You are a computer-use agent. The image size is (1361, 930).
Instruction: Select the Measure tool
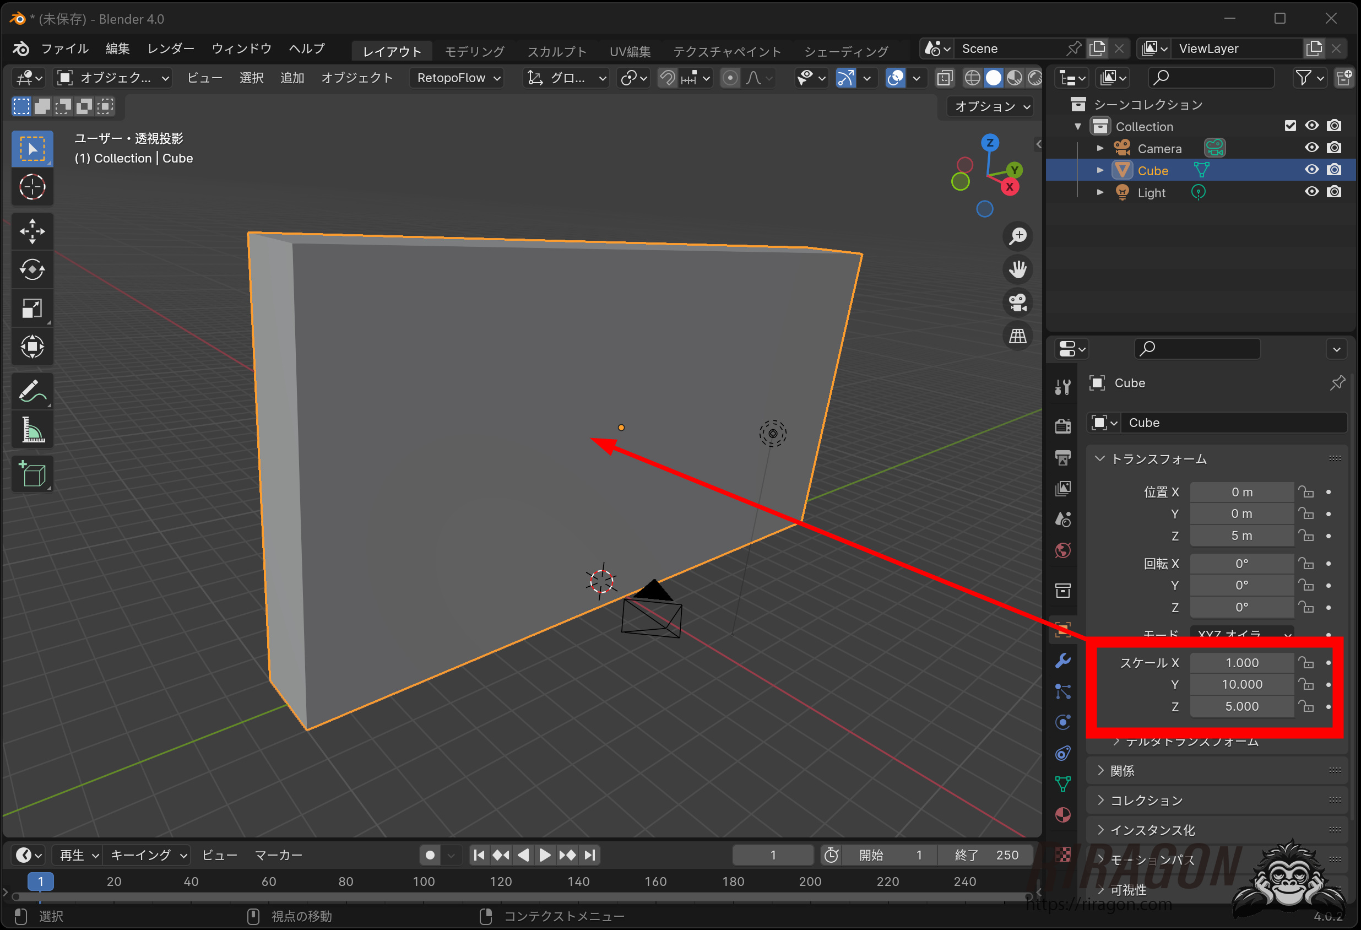click(32, 430)
